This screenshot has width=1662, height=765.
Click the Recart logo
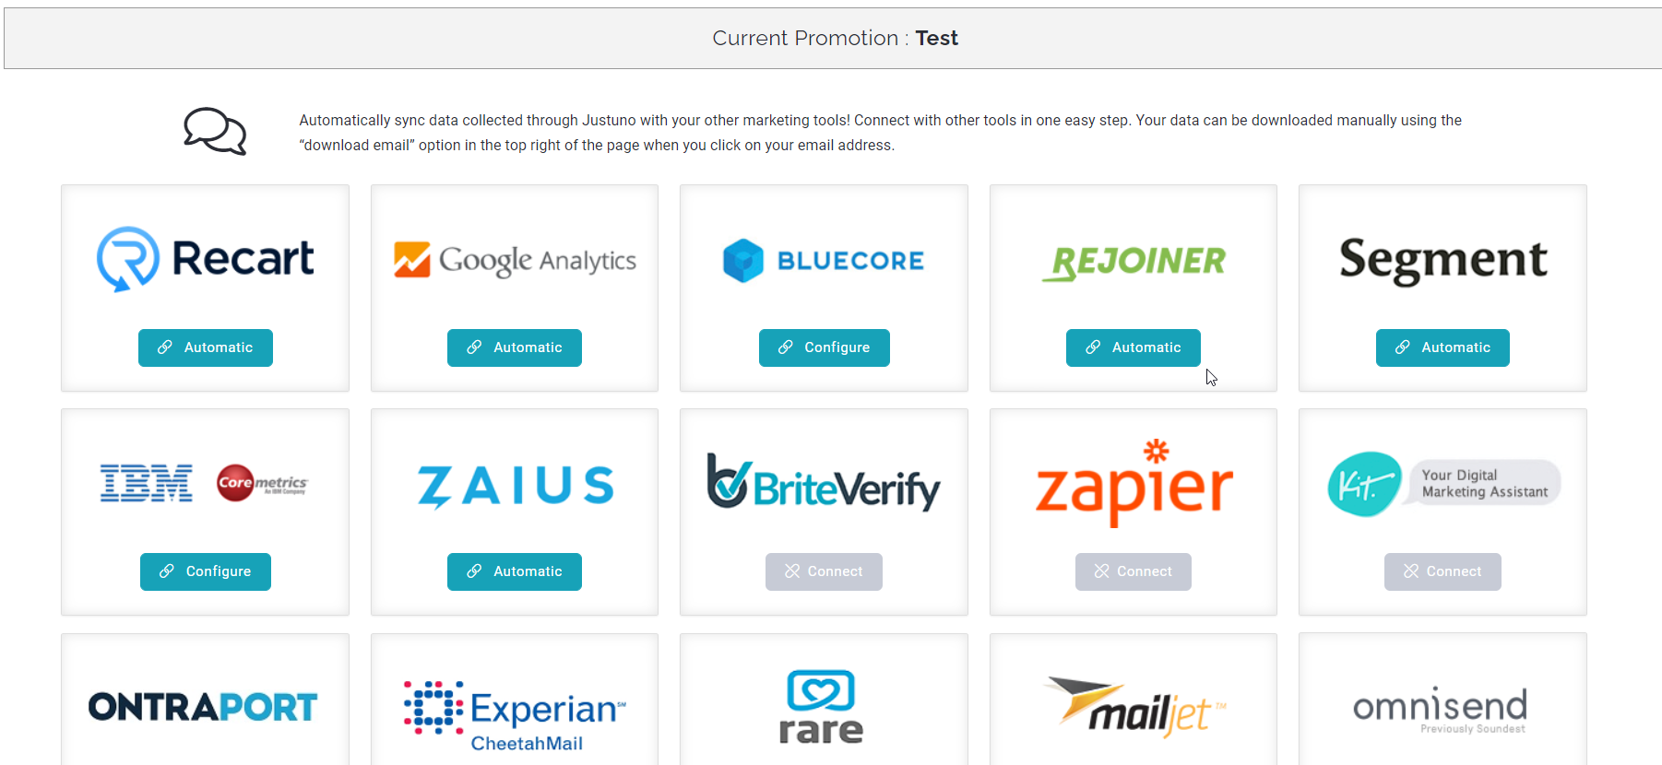[205, 259]
